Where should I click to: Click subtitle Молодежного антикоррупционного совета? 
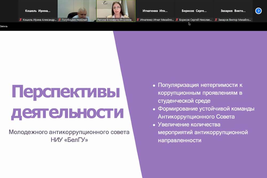pyautogui.click(x=69, y=132)
